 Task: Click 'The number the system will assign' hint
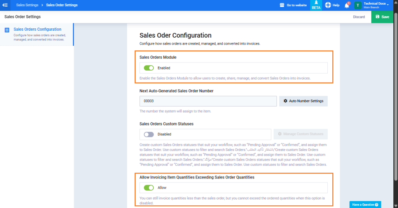175,111
